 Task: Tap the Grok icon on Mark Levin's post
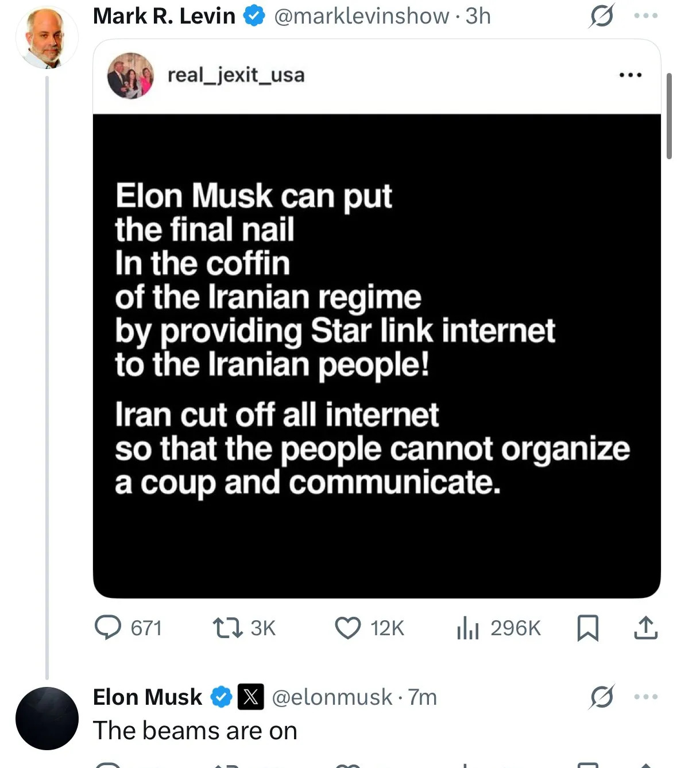point(602,16)
